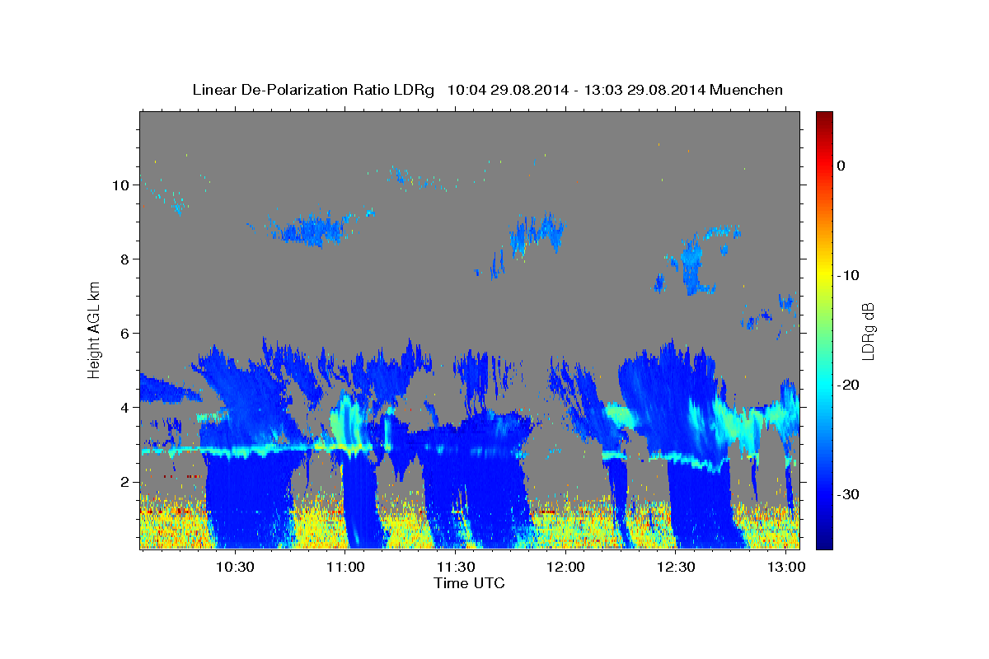This screenshot has height=659, width=989.
Task: Click the 'Muenchen' location label in title
Action: [x=748, y=90]
